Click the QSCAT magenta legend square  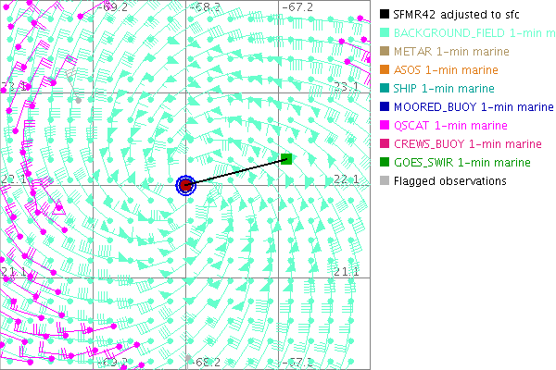pos(385,125)
